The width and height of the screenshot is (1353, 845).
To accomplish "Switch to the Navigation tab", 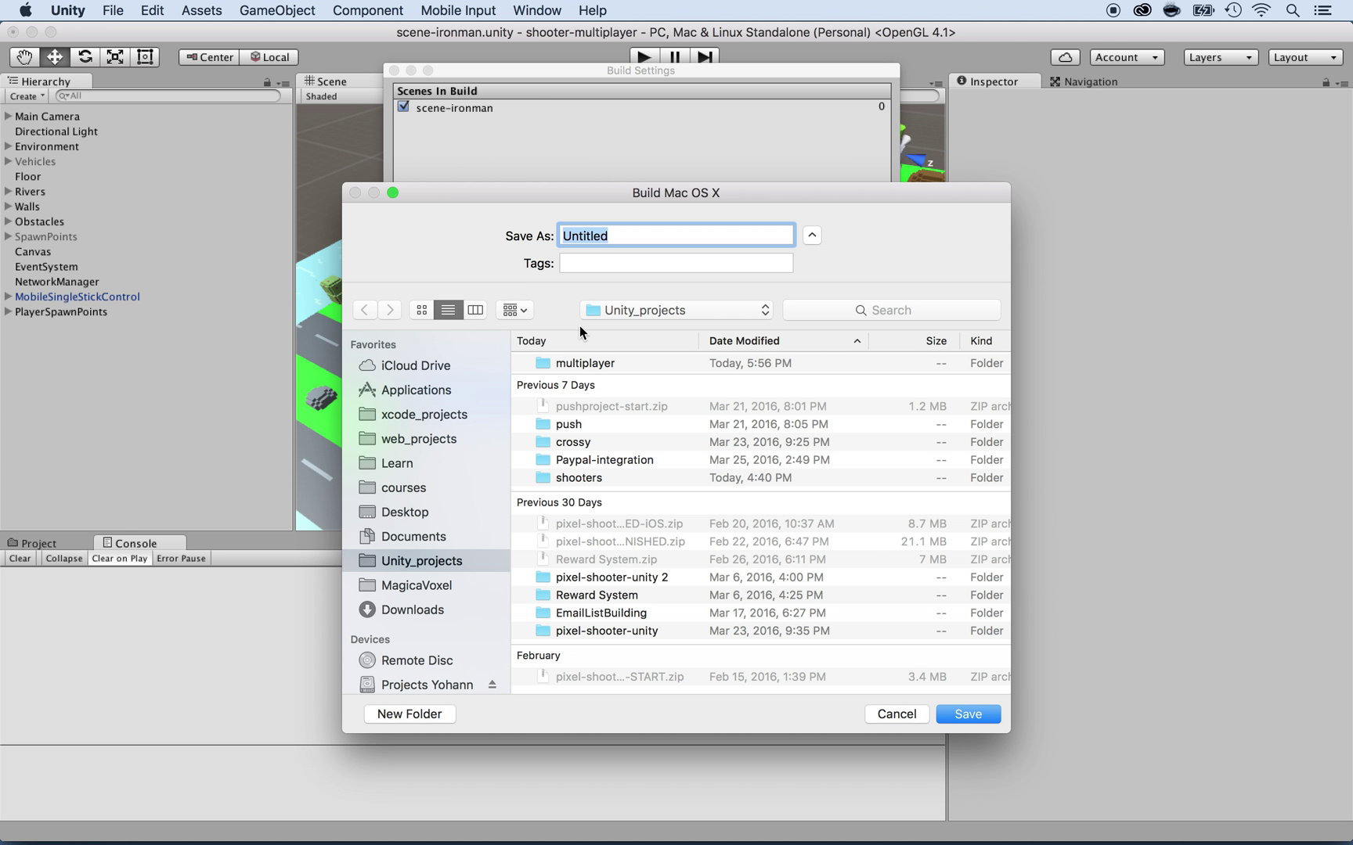I will [x=1084, y=81].
